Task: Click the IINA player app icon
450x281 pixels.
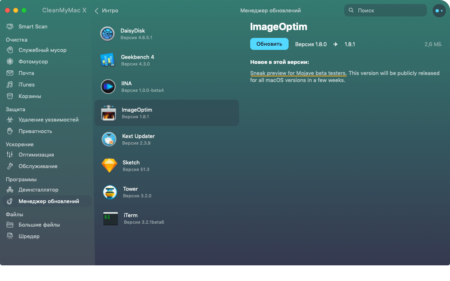Action: (108, 86)
